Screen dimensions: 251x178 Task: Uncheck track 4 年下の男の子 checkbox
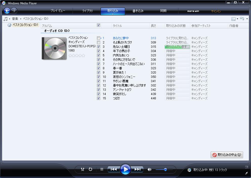(x=99, y=51)
